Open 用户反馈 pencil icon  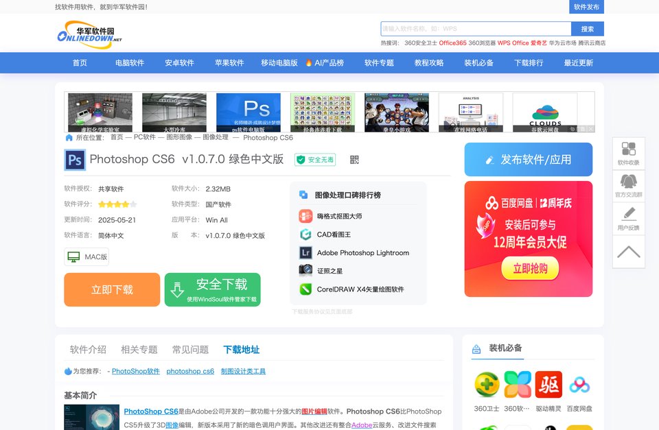click(x=629, y=218)
